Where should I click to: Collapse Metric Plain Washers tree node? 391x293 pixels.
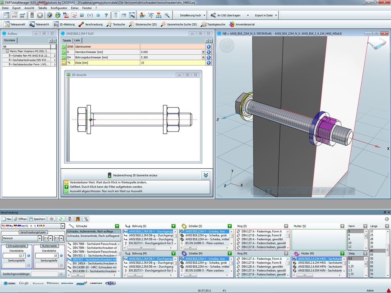4,51
